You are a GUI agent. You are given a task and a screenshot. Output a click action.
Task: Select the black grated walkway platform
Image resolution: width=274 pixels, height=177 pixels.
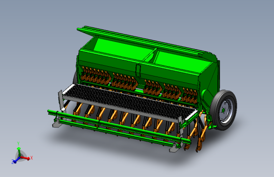point(130,102)
